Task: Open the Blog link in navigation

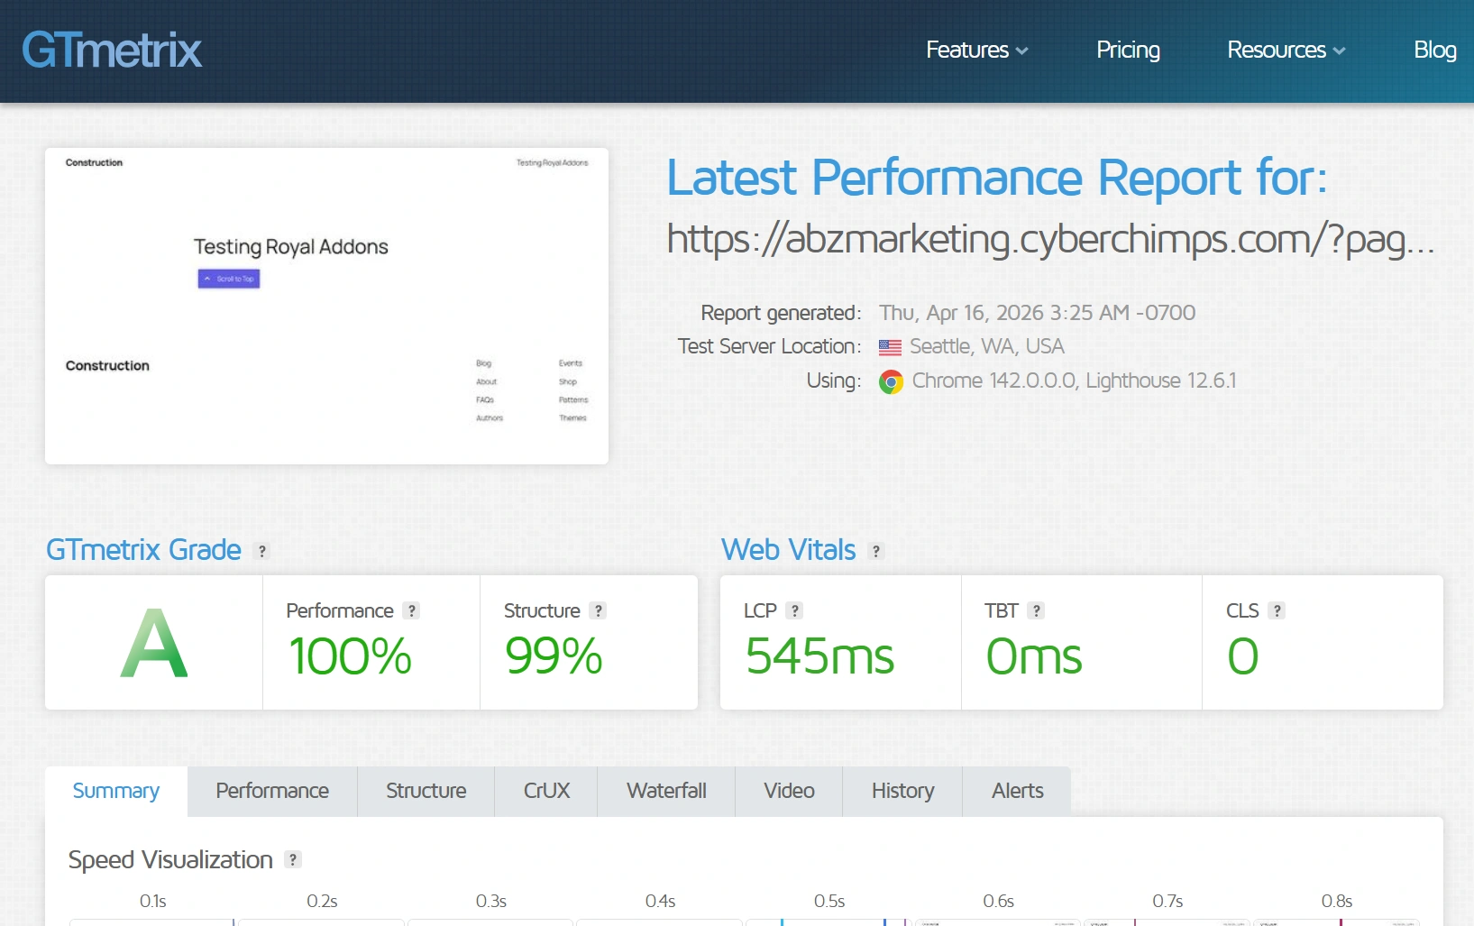Action: 1435,50
